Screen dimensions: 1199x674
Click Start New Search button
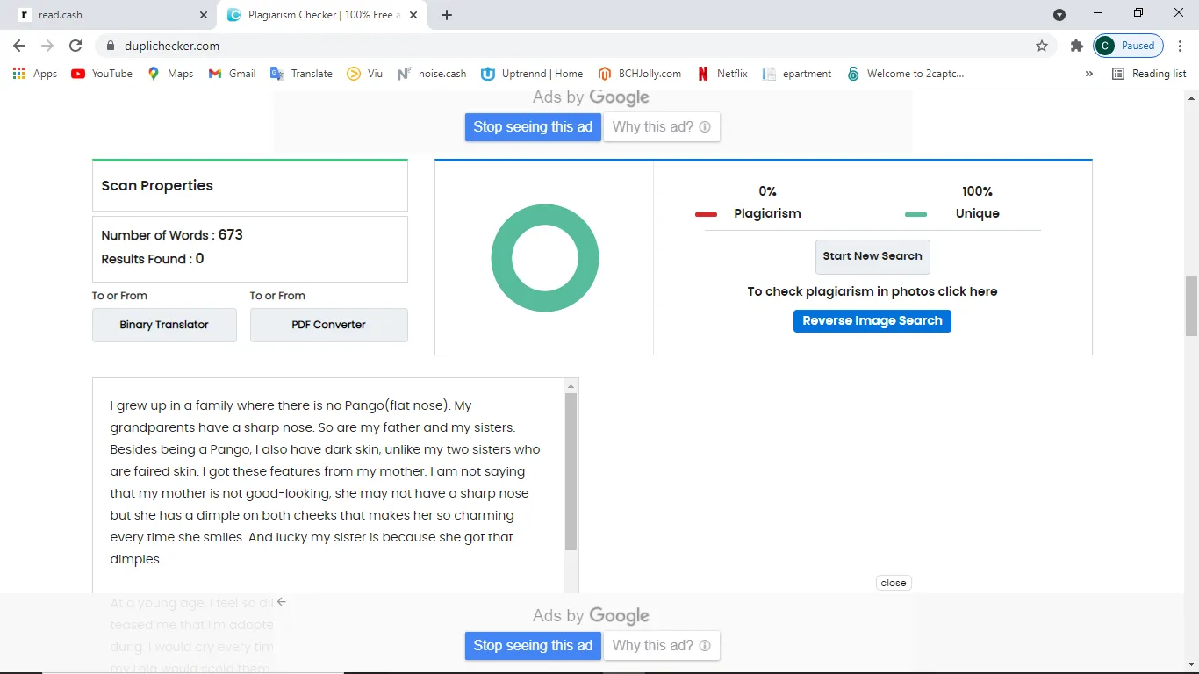coord(872,256)
